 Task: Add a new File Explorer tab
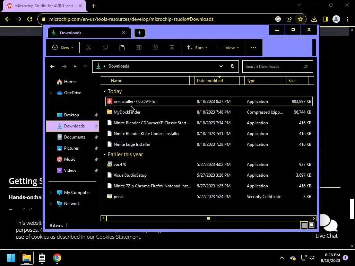[139, 33]
